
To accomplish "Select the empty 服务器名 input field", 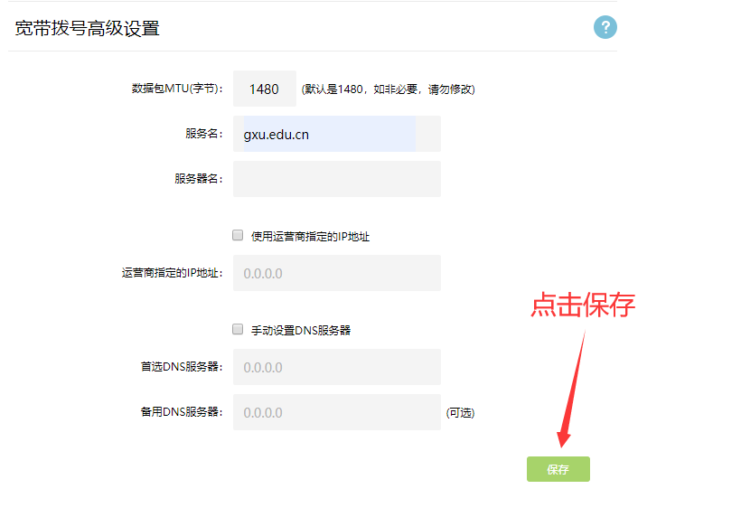I will 336,179.
